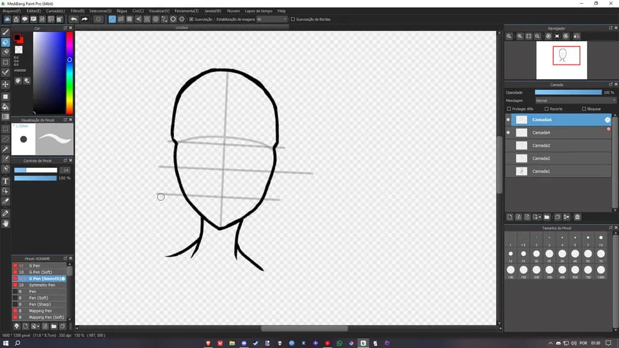This screenshot has width=619, height=348.
Task: Select the Brush tool in left toolbar
Action: 5,32
